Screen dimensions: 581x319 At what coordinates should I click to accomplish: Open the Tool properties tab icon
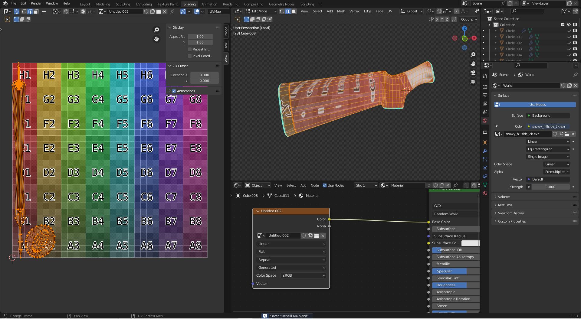pyautogui.click(x=485, y=76)
